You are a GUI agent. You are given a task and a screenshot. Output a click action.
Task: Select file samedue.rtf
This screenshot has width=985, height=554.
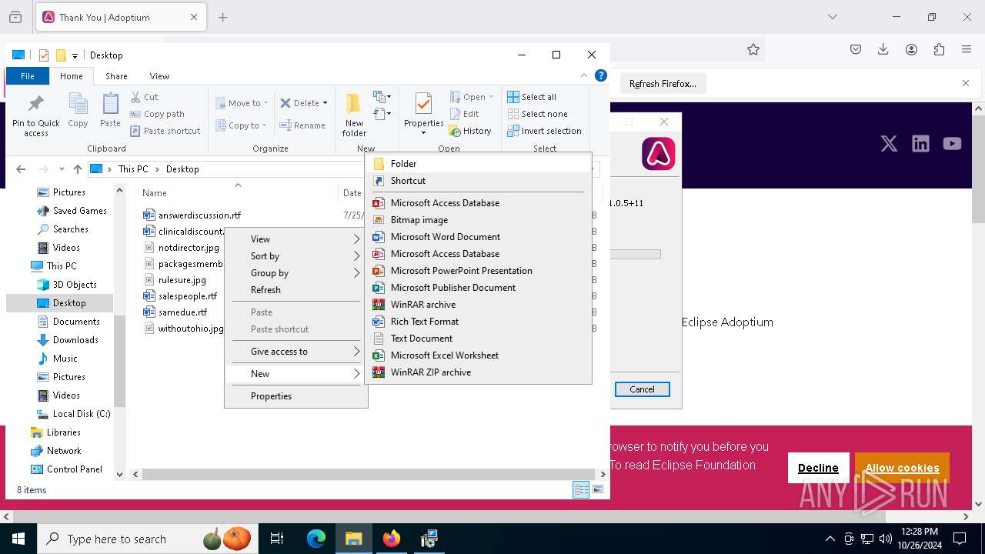click(x=182, y=312)
